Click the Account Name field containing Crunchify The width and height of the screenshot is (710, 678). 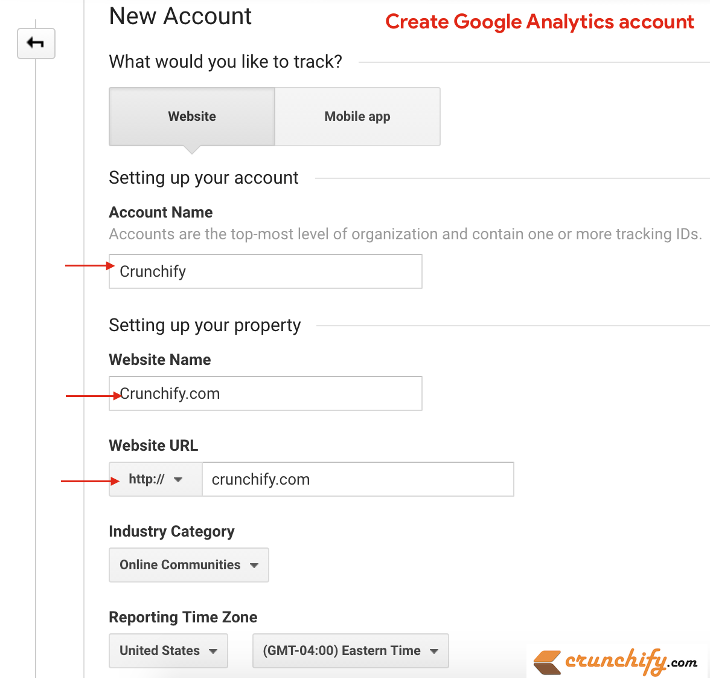tap(266, 271)
